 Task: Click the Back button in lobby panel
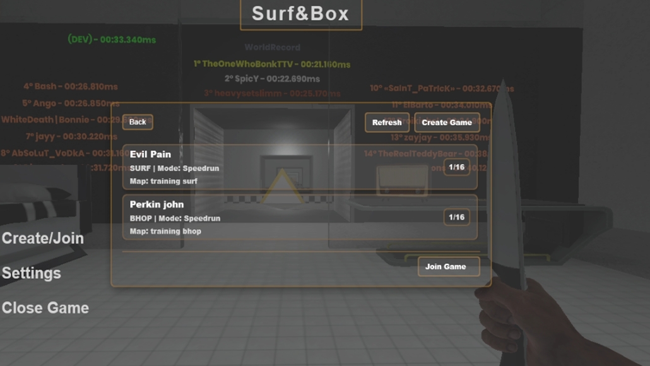(x=138, y=122)
